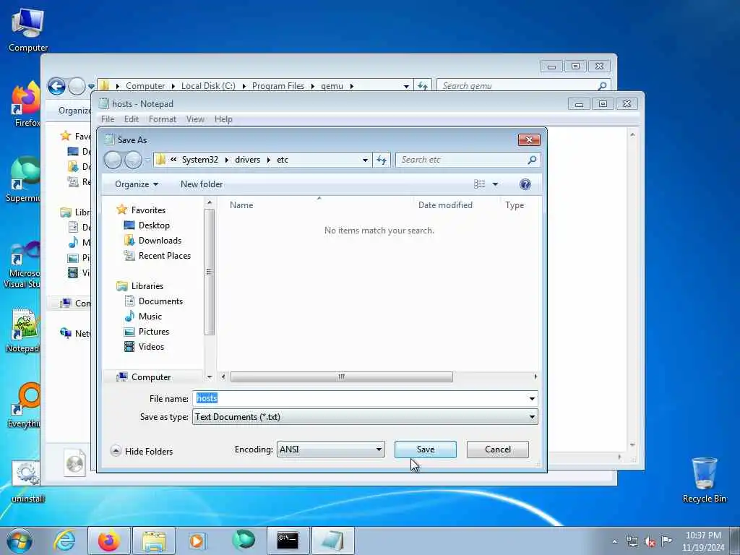Click the Back arrow in Save As dialog
Screen dimensions: 740x555
coord(113,160)
